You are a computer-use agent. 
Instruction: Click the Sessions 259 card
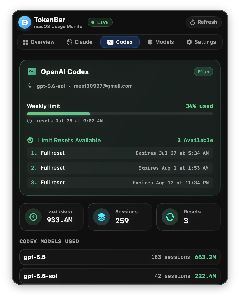120,217
